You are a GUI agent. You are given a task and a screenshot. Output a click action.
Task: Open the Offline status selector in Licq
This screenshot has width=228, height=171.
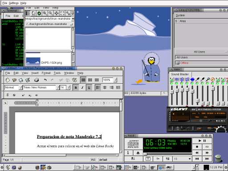202,63
